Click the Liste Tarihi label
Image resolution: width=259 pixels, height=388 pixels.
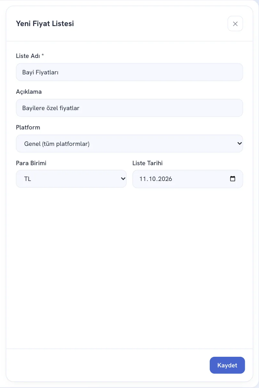148,163
